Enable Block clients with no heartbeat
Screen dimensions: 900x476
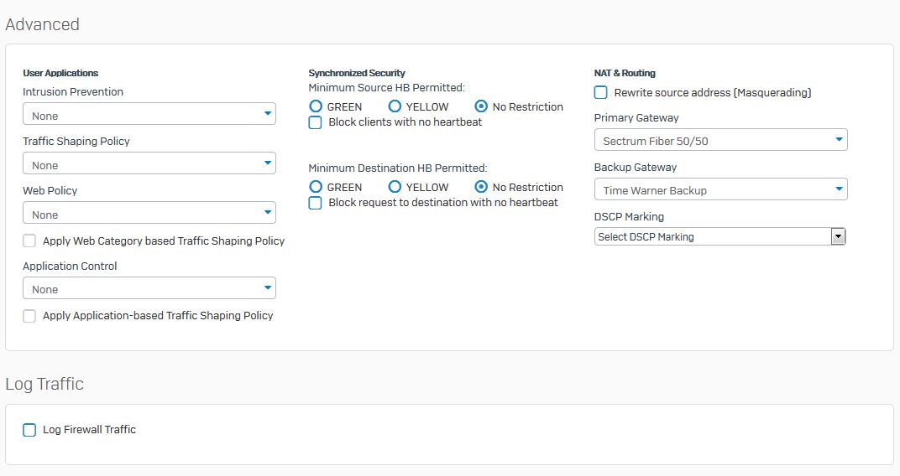pos(316,122)
